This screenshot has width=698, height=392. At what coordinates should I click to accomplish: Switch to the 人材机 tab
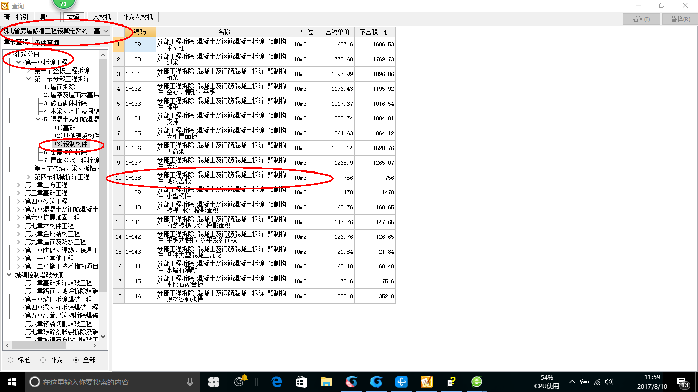(101, 17)
